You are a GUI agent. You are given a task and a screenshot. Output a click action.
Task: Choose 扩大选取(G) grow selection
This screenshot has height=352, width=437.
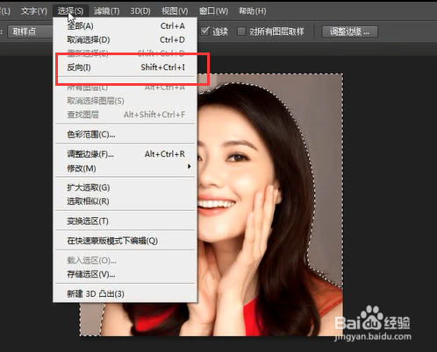click(125, 187)
